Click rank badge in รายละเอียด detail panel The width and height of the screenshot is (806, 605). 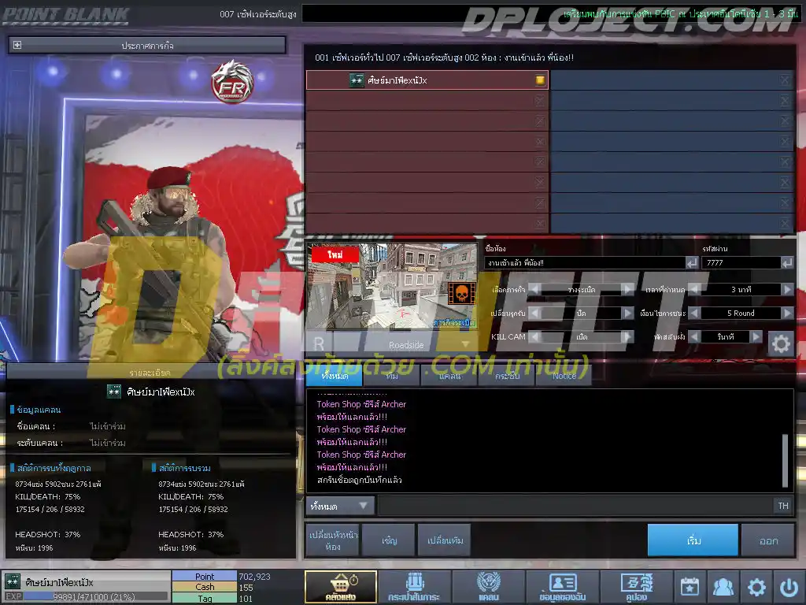tap(113, 392)
